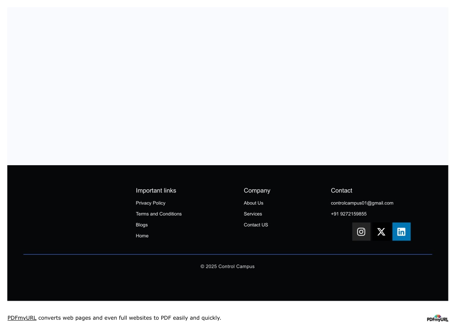This screenshot has width=456, height=322.
Task: Open the Privacy Policy link
Action: click(x=150, y=203)
